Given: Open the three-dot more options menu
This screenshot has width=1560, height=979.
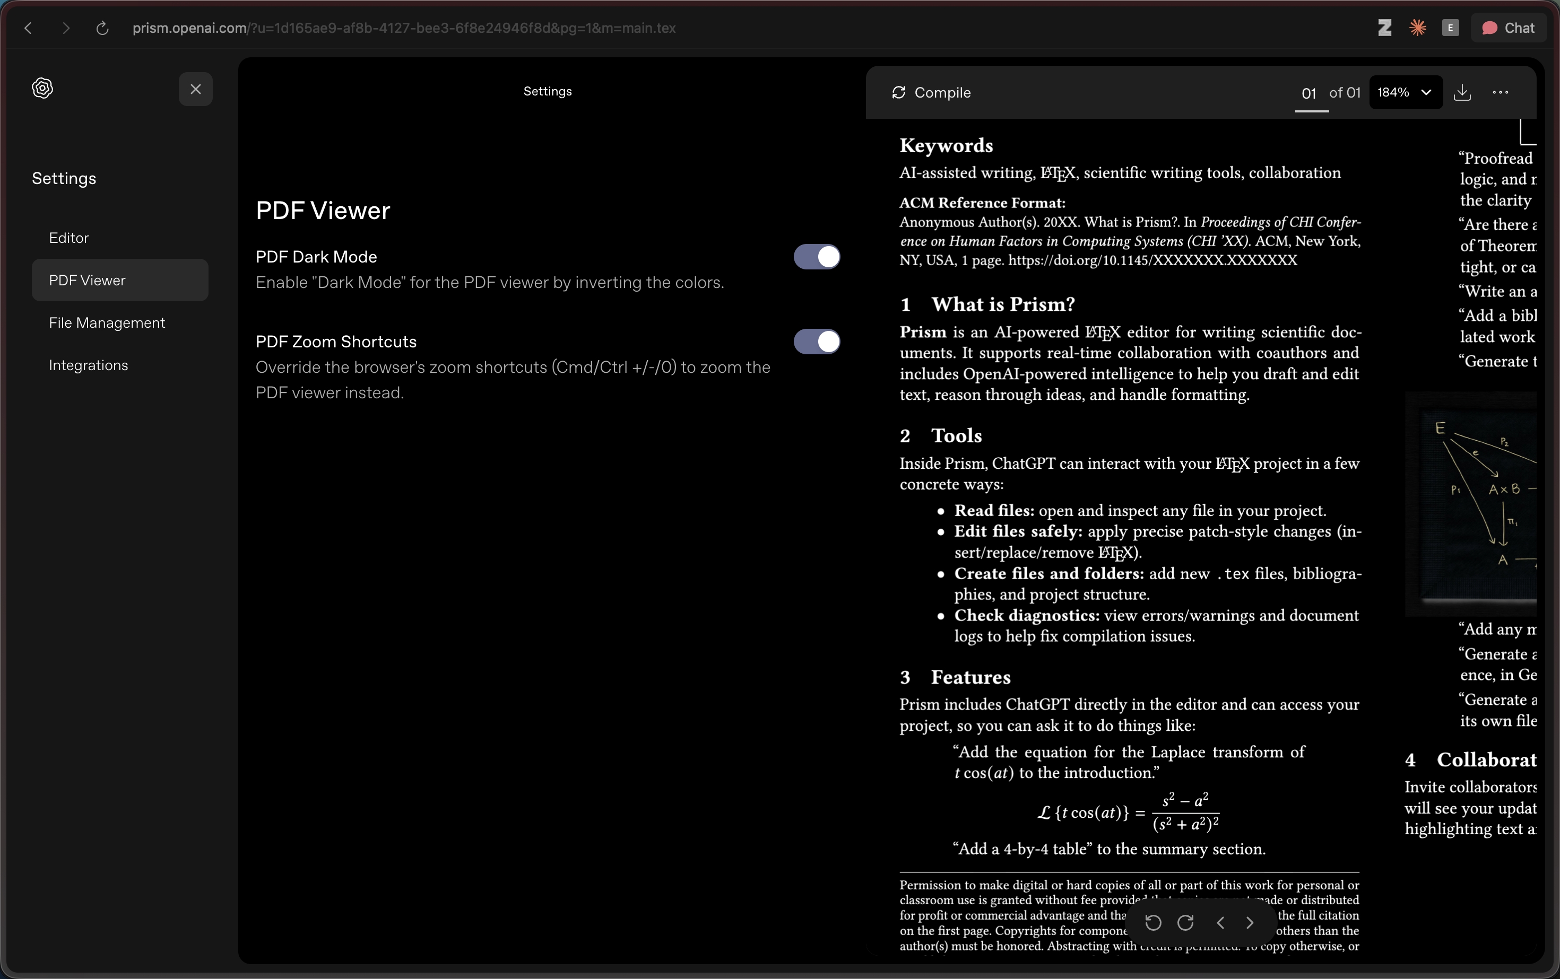Looking at the screenshot, I should [1501, 93].
